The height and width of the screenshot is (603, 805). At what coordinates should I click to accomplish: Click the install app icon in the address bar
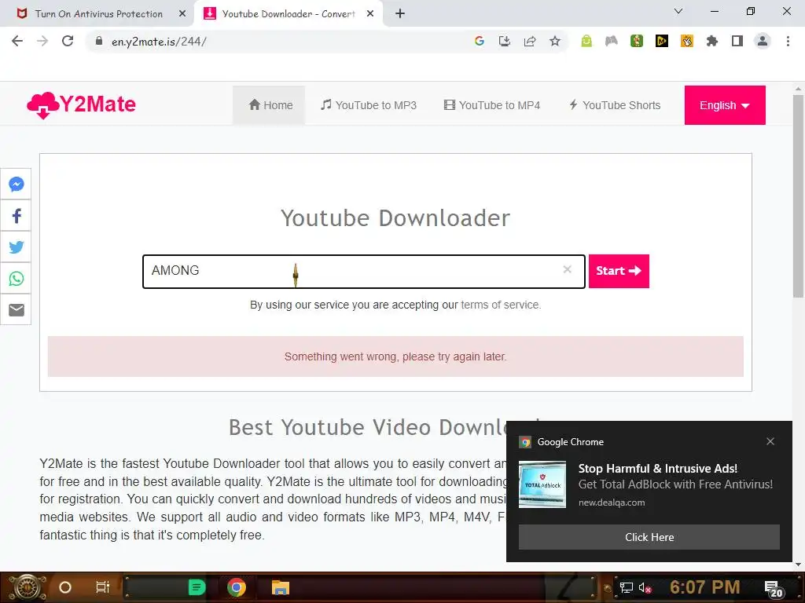pyautogui.click(x=505, y=41)
